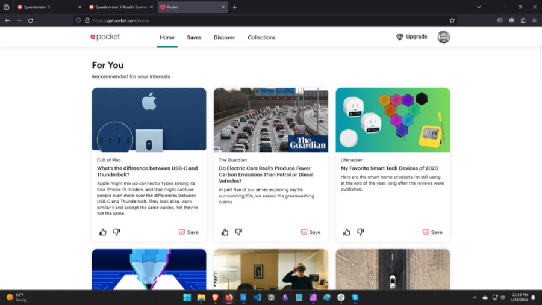Open Slack from the taskbar
Screen dimensions: 542x305
point(341,297)
